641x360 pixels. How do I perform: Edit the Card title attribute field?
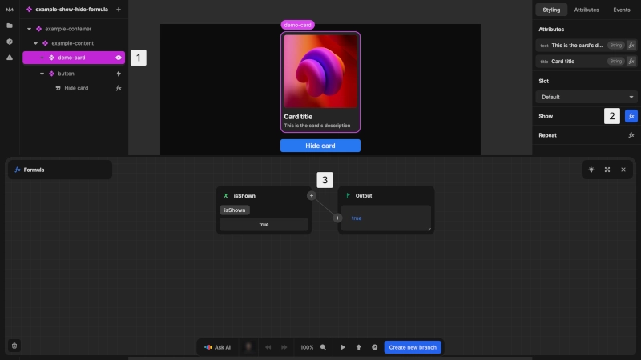[563, 62]
